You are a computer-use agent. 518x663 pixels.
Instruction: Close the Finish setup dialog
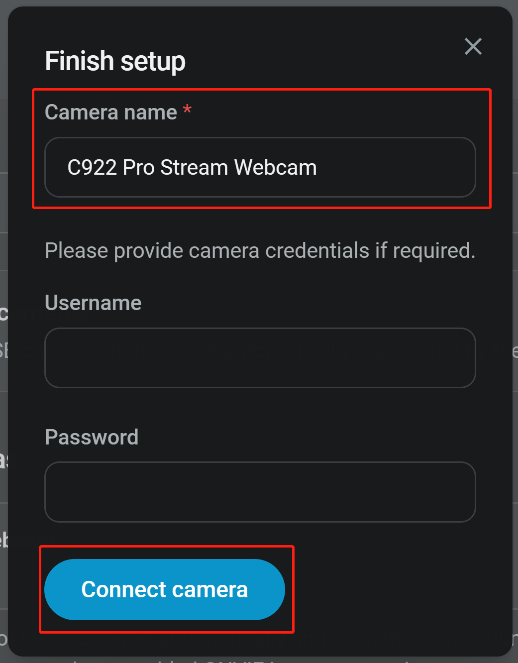(473, 46)
